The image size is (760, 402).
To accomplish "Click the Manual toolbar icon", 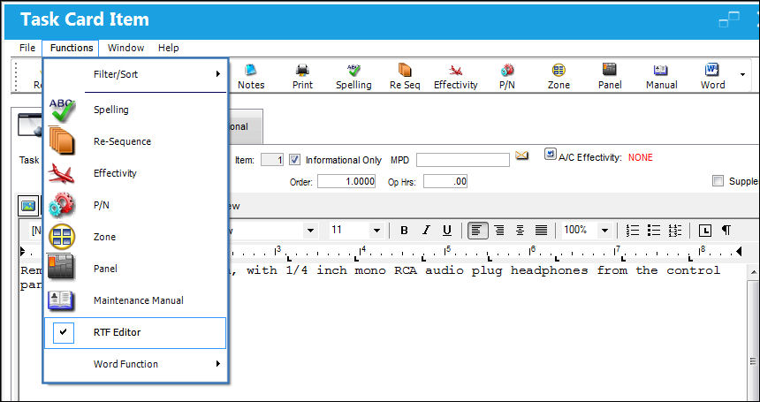I will click(x=661, y=70).
